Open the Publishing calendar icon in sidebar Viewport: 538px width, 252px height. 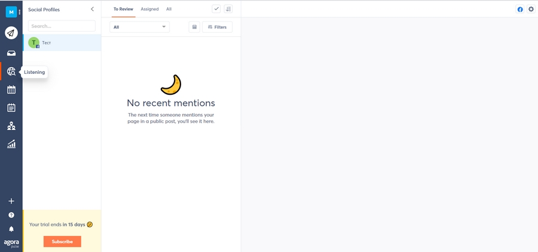coord(11,90)
